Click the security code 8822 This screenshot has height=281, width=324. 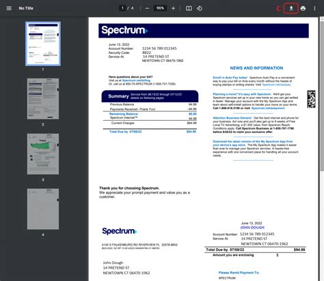[x=146, y=53]
